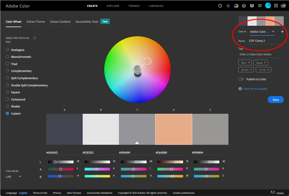
Task: Switch to the Color Wheel tab
Action: (x=14, y=22)
